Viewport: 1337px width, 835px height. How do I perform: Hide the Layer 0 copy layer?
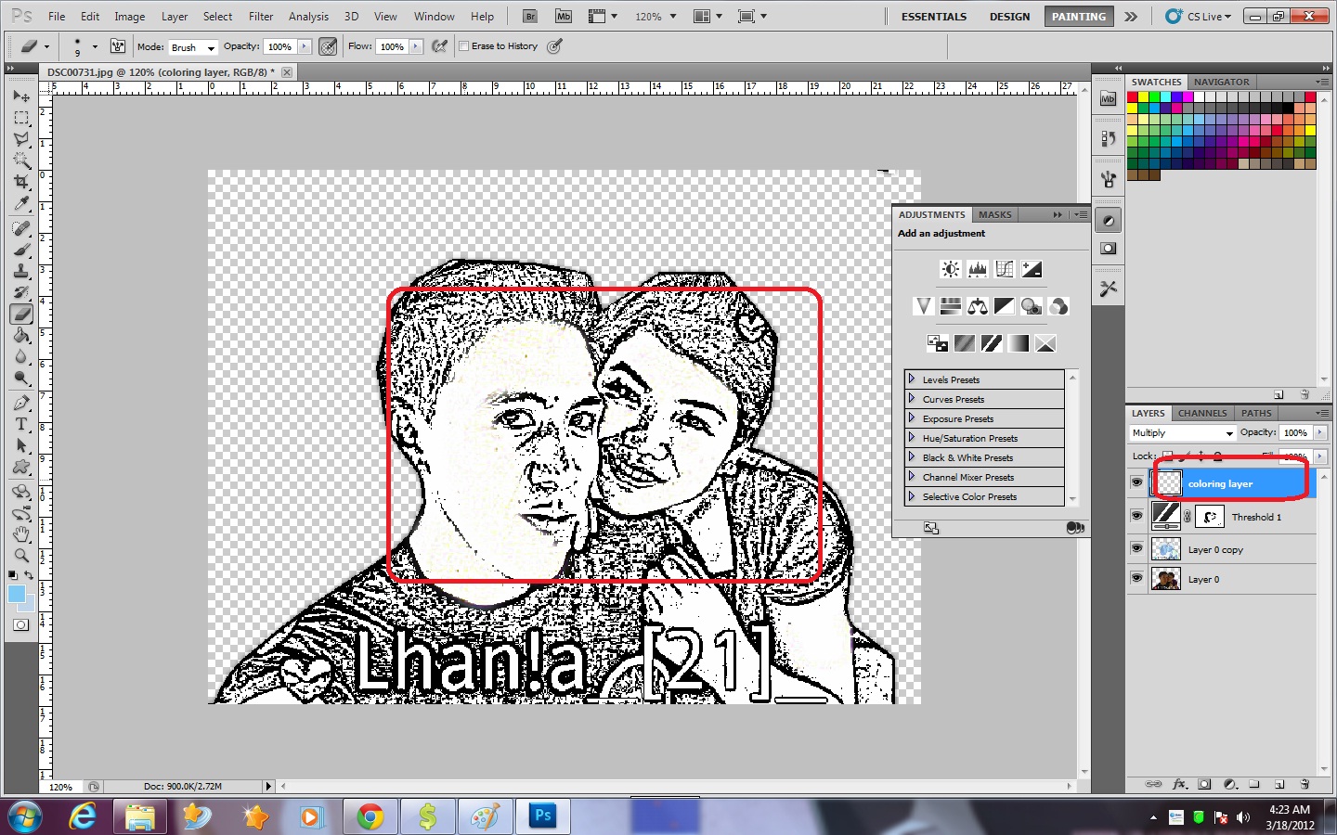click(1136, 548)
